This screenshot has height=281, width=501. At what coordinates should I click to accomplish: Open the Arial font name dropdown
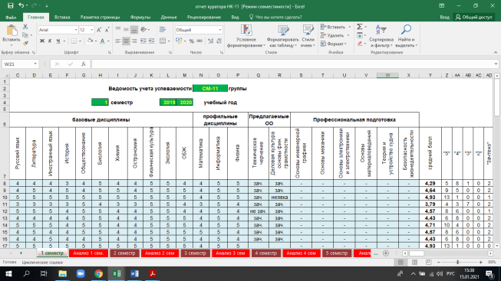click(76, 30)
